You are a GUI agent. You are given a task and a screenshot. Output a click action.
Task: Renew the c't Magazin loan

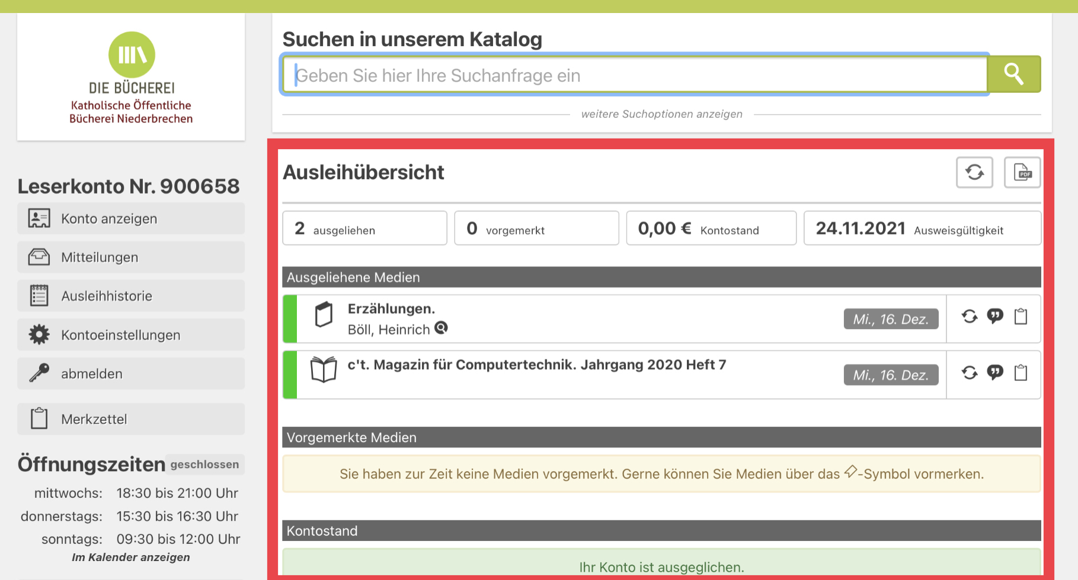[970, 373]
